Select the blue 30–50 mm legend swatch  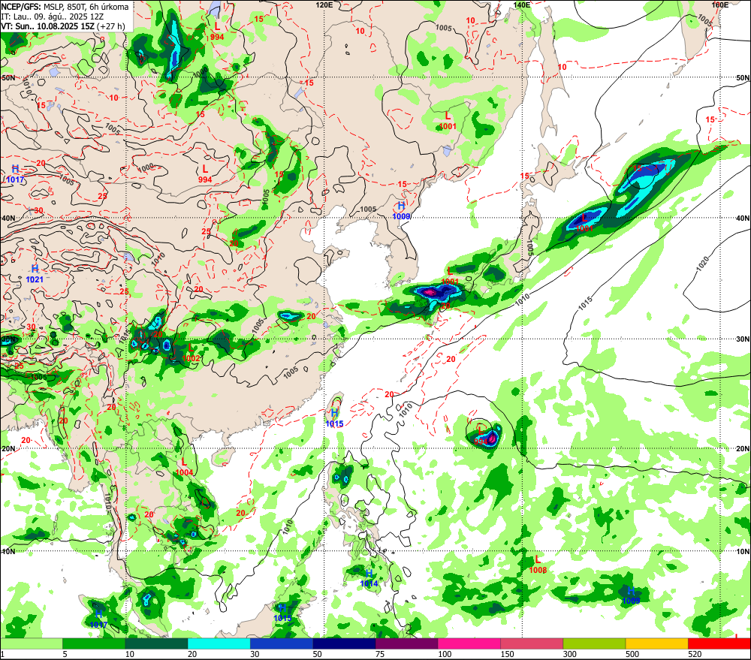pyautogui.click(x=281, y=643)
